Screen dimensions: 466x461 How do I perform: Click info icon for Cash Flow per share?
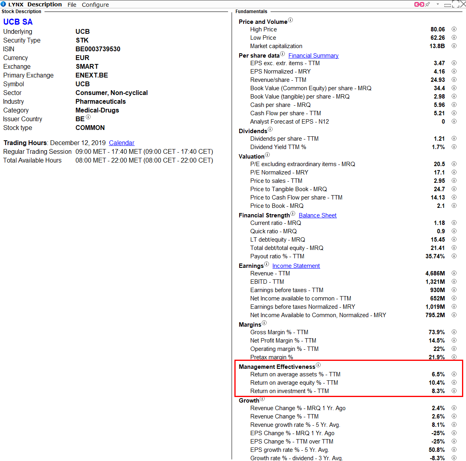click(x=454, y=113)
